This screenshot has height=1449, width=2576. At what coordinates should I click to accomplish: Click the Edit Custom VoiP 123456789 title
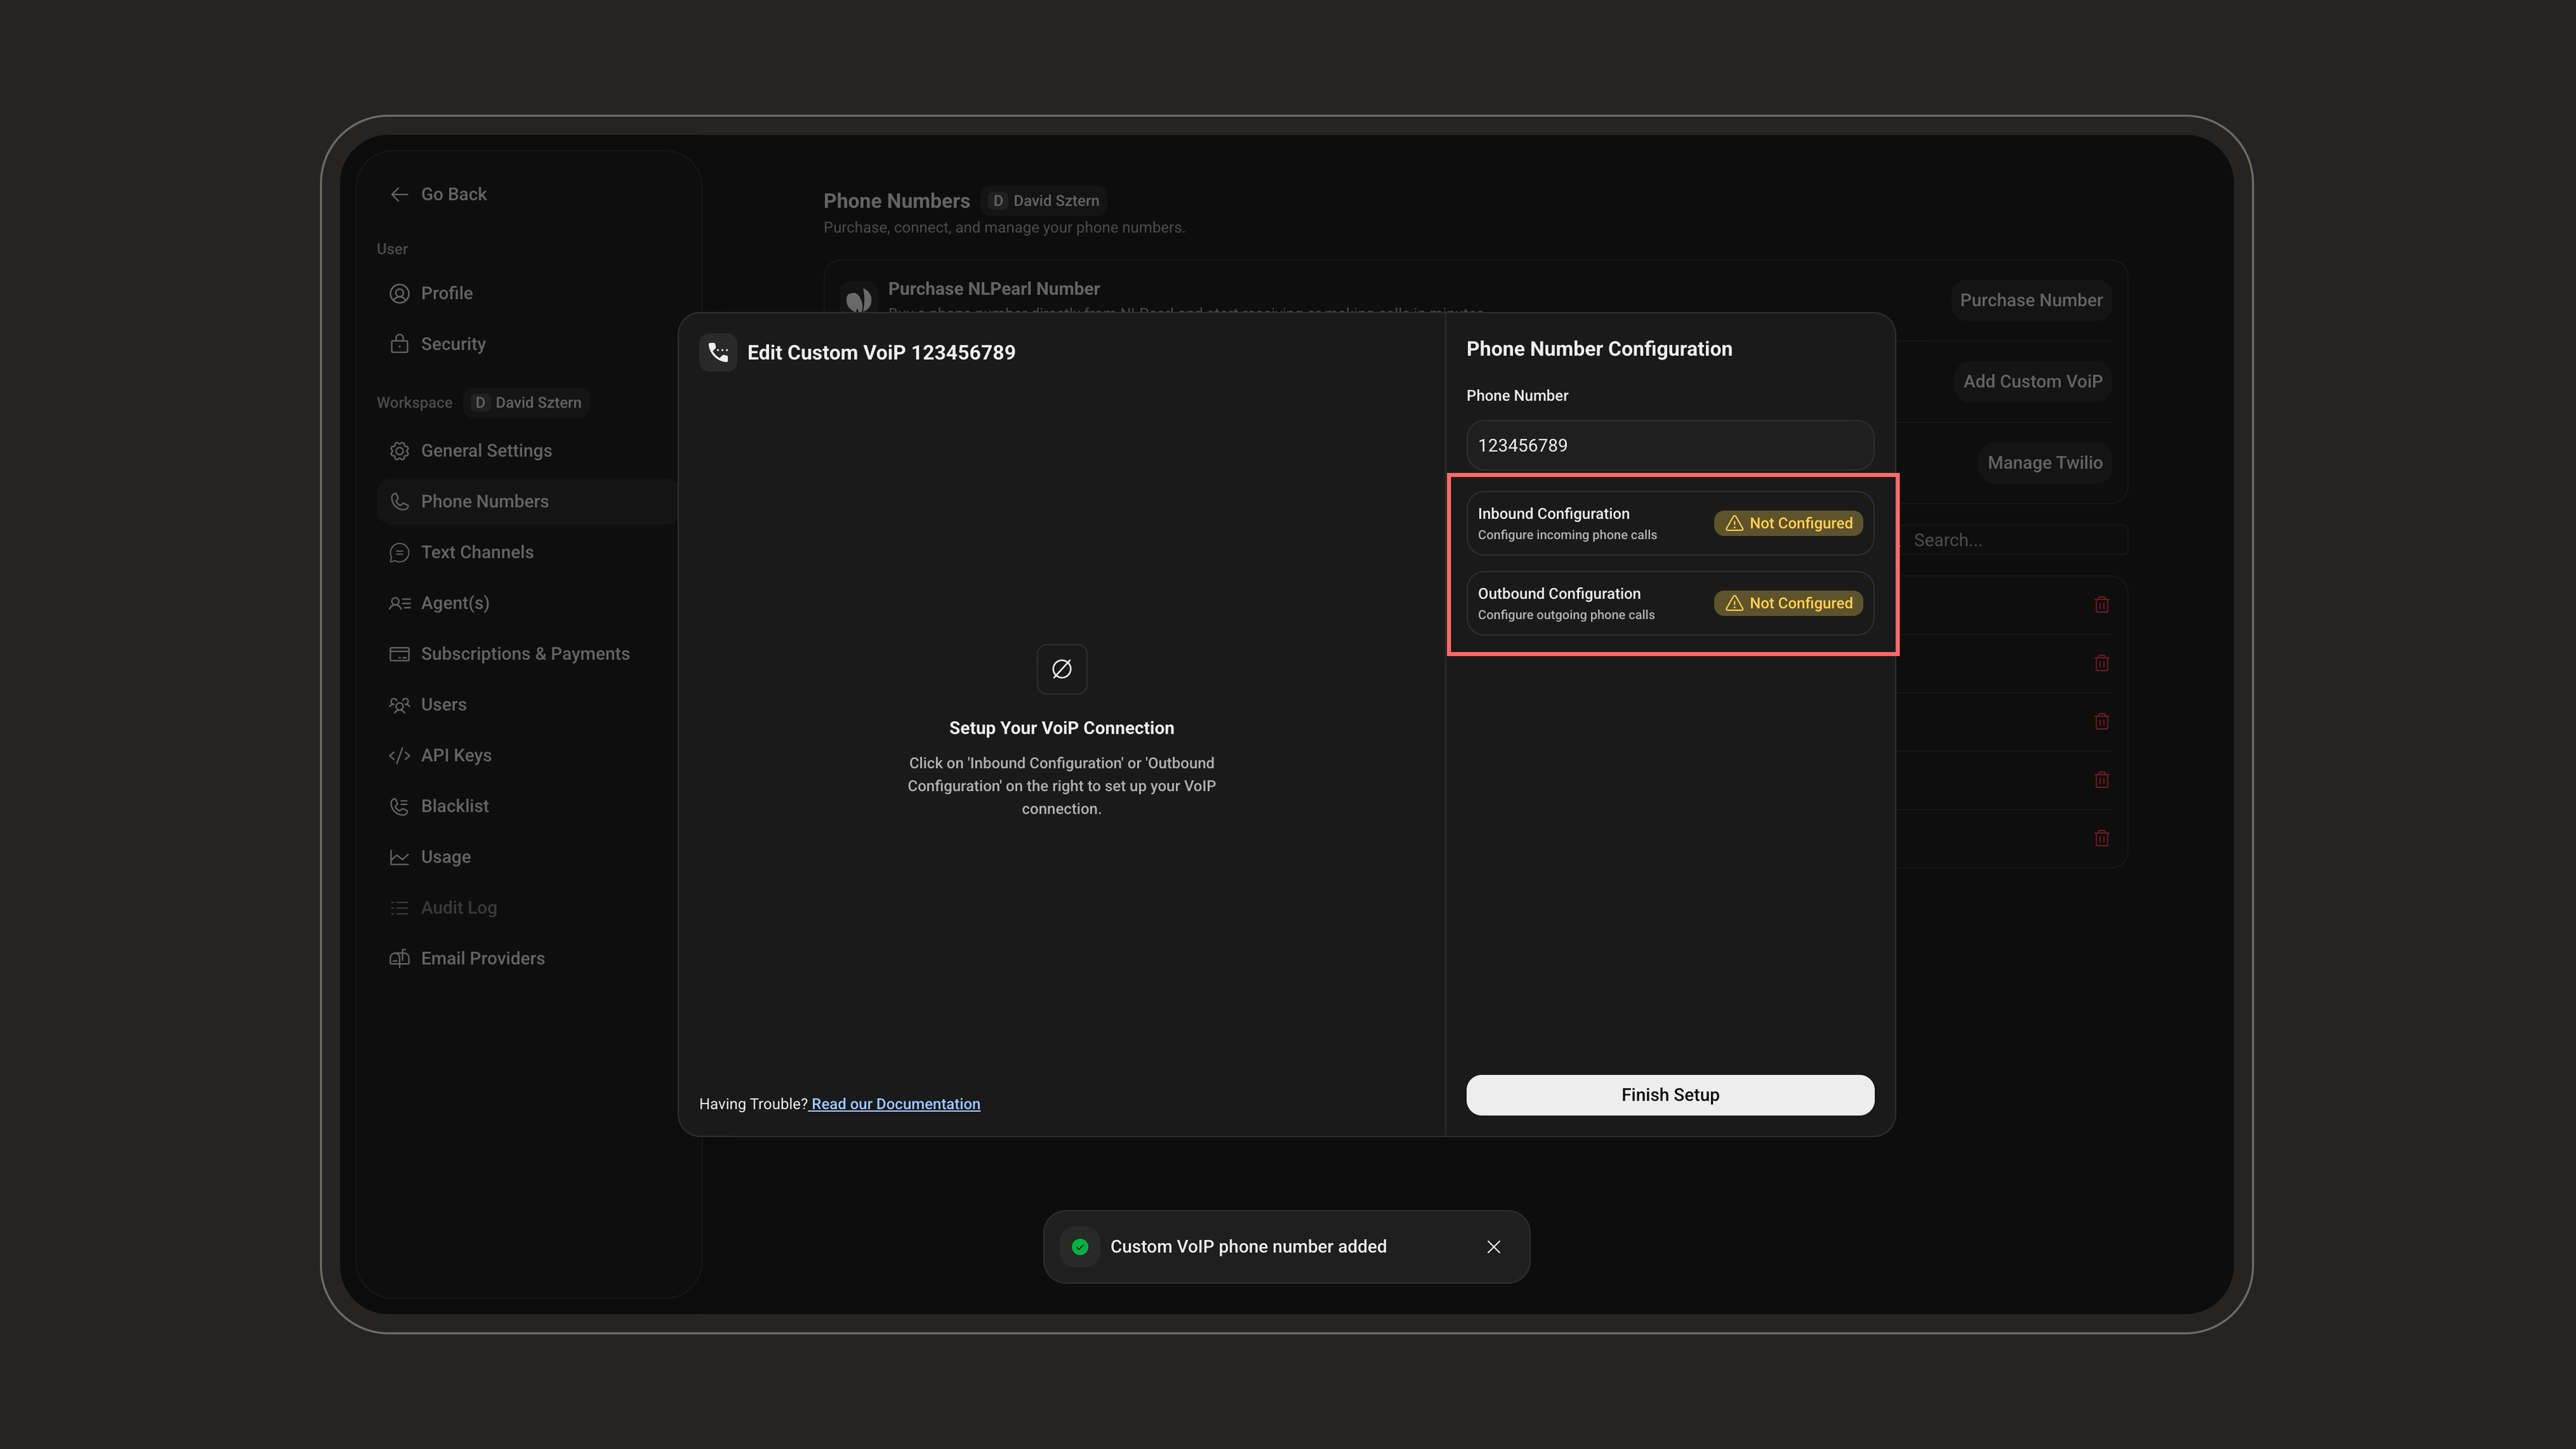click(x=881, y=353)
